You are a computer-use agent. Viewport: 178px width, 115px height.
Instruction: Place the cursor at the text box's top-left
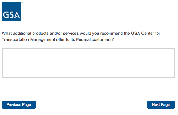click(3, 50)
